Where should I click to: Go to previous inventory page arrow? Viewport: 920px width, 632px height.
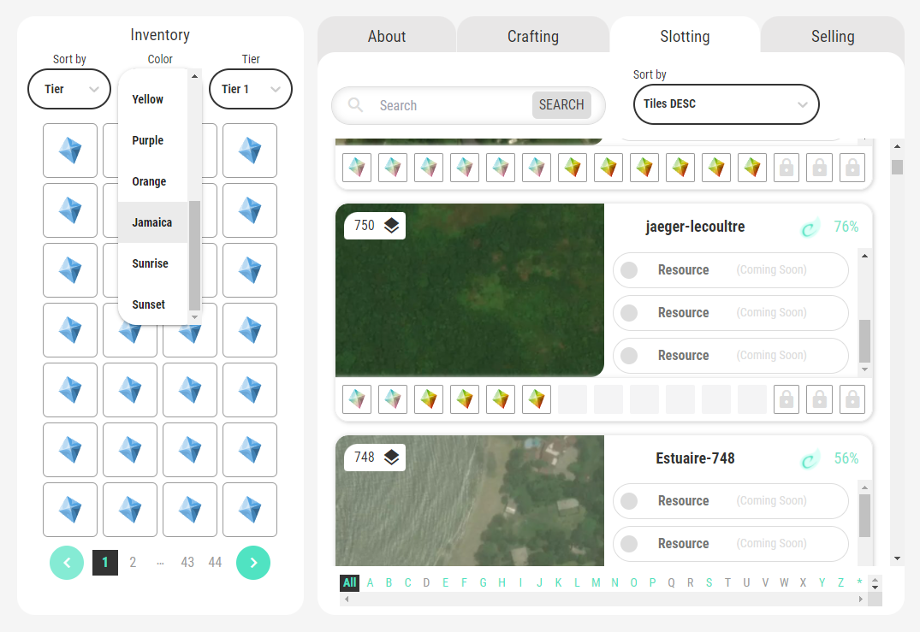tap(67, 563)
